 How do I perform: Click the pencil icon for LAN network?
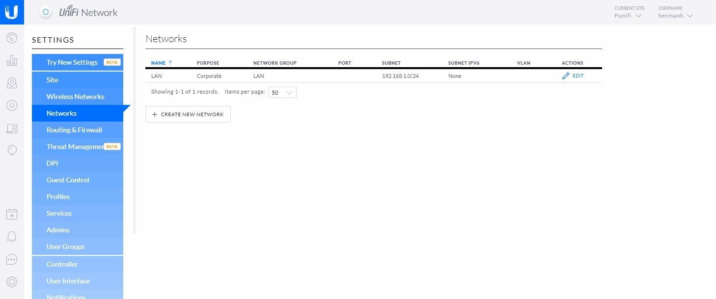pyautogui.click(x=566, y=76)
